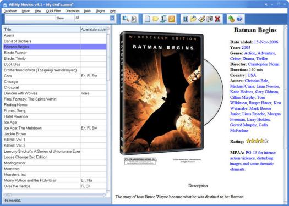Click the Cillian Murphy actor link
The image size is (289, 206).
click(x=242, y=97)
